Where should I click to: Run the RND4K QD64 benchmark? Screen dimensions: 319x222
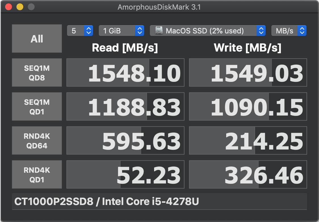coord(37,141)
